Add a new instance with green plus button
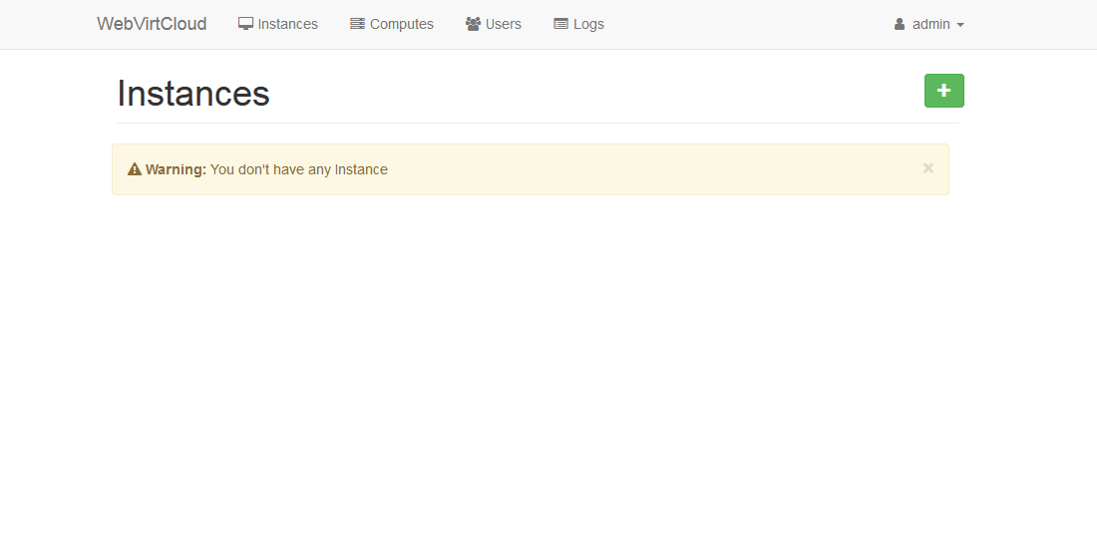The image size is (1097, 540). [943, 91]
